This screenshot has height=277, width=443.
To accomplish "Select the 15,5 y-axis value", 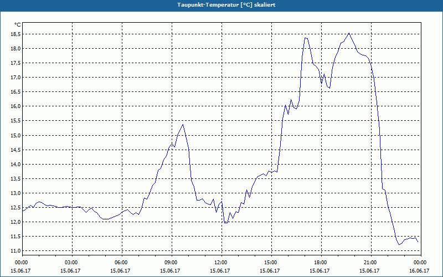I will click(x=16, y=121).
